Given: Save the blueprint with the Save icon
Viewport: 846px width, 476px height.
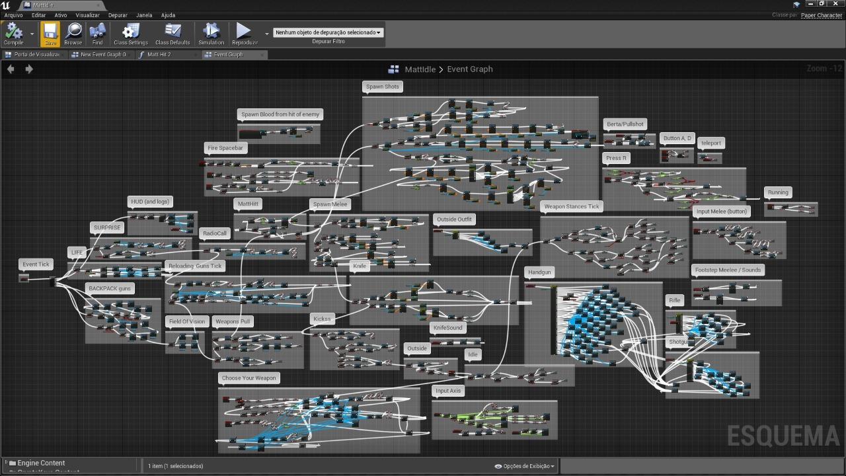Looking at the screenshot, I should (50, 31).
